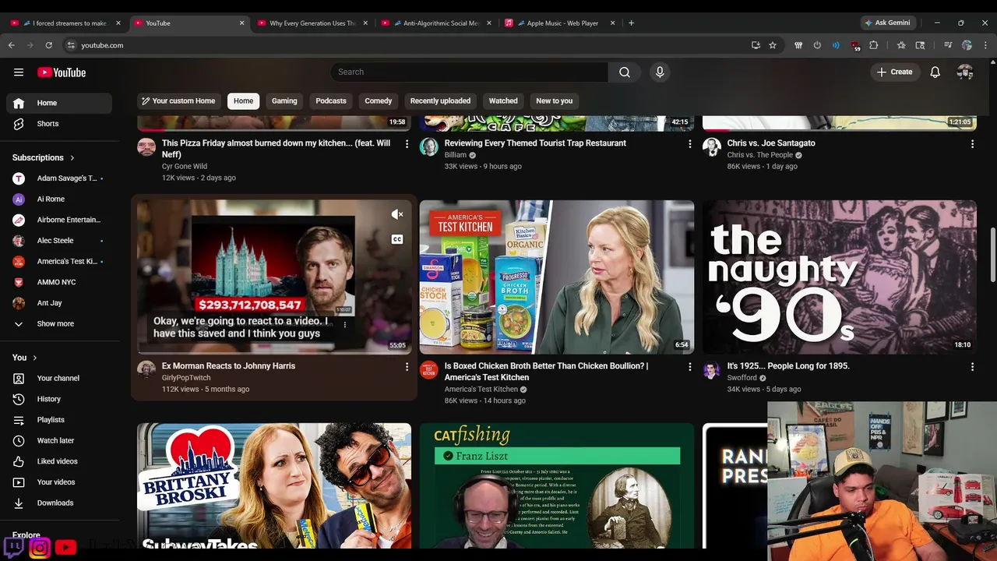Click the Swofford channel avatar
The height and width of the screenshot is (561, 997).
712,369
